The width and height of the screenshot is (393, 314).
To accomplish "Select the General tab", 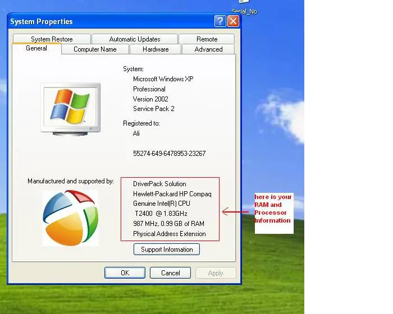I will click(x=36, y=48).
